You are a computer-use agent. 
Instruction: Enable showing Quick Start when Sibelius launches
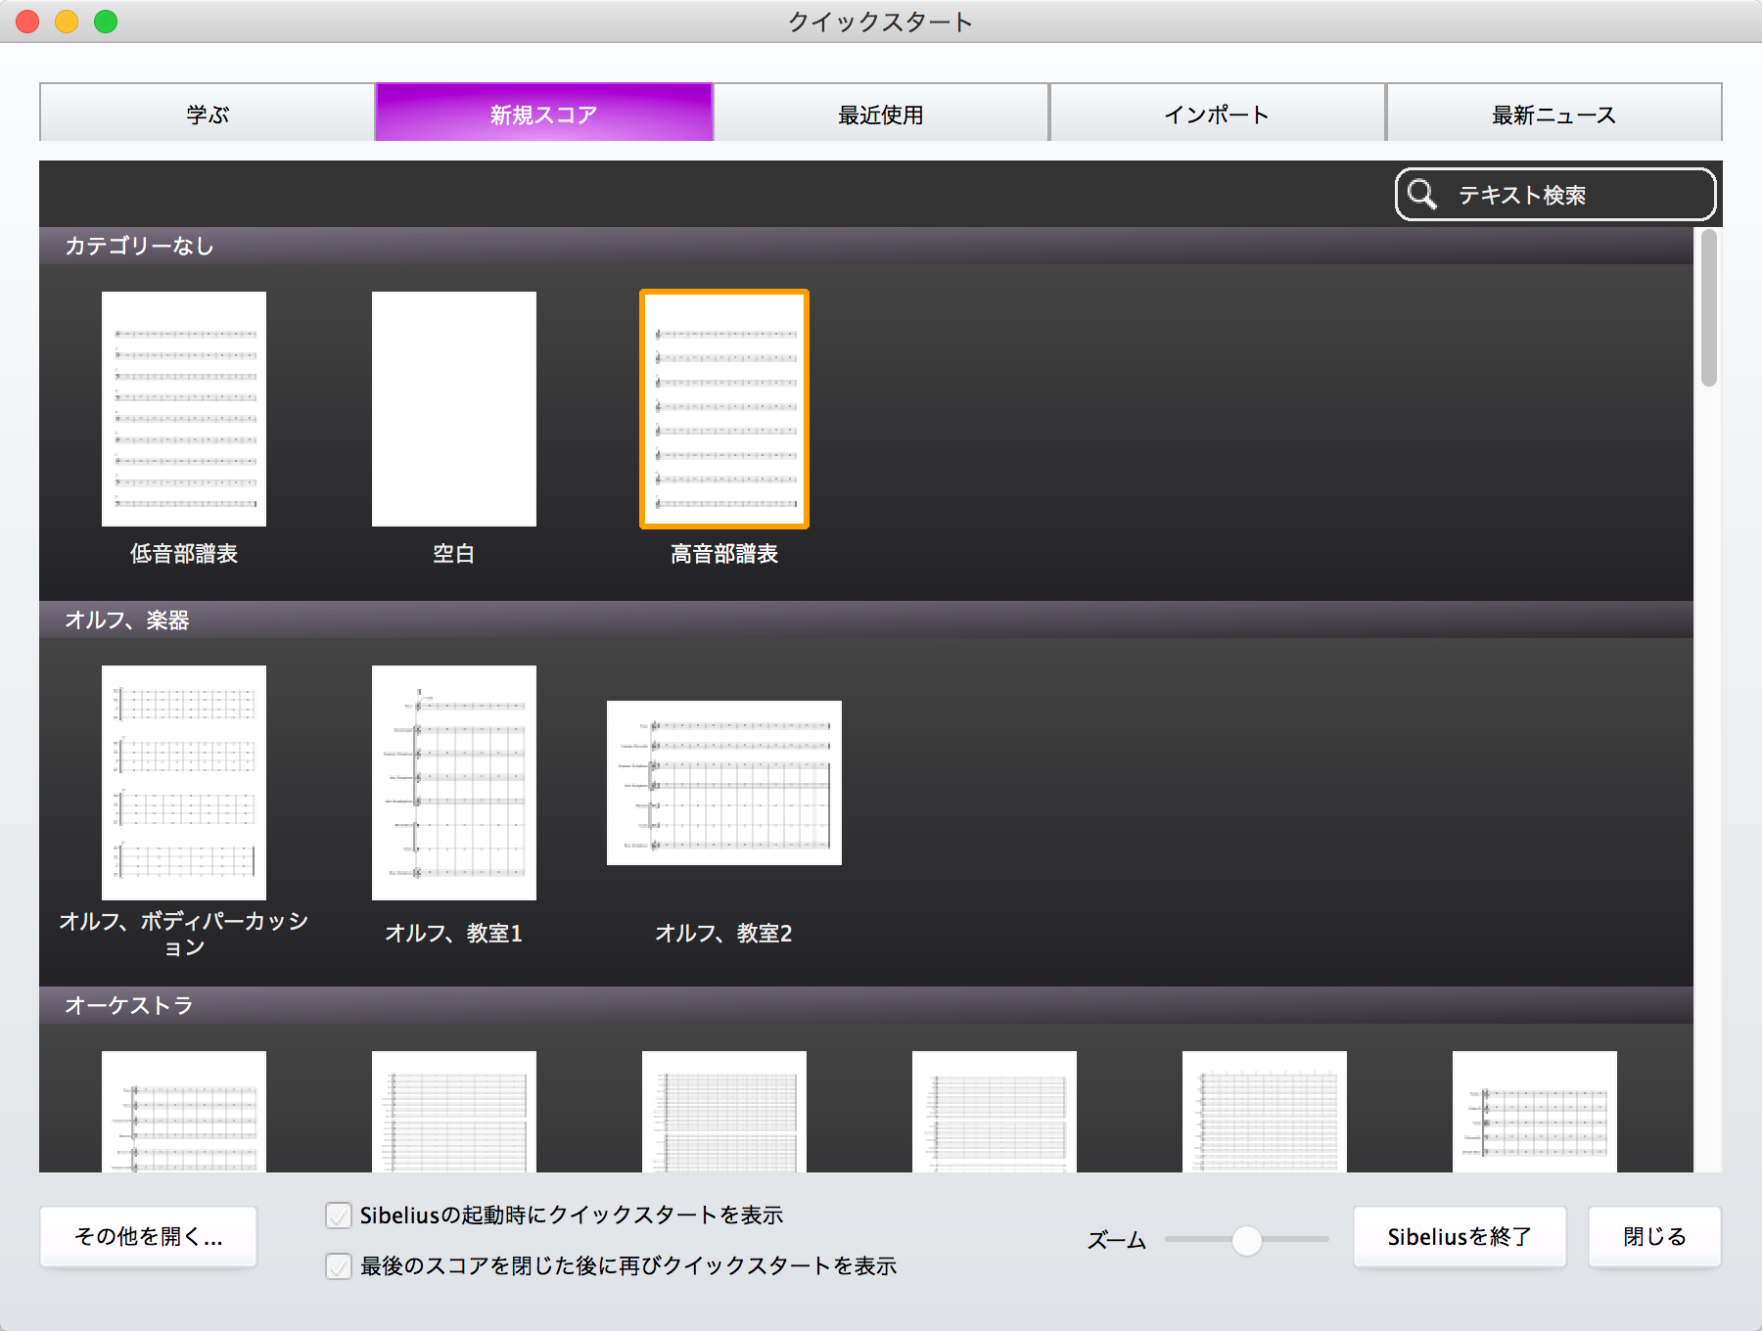[339, 1216]
